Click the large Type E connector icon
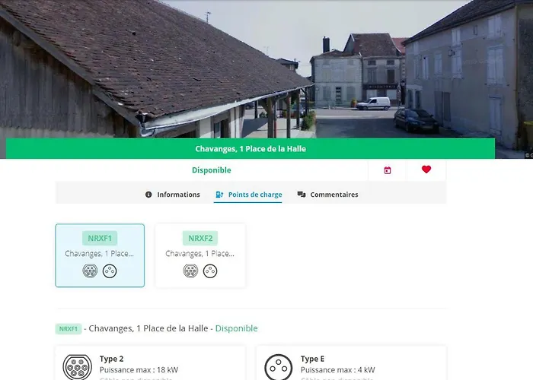Screen dimensions: 533x380 pyautogui.click(x=279, y=367)
